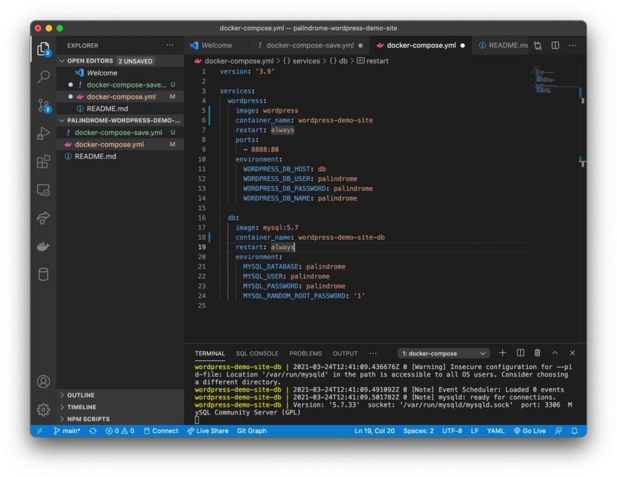
Task: Open the docker-compose terminal selector dropdown
Action: 443,353
